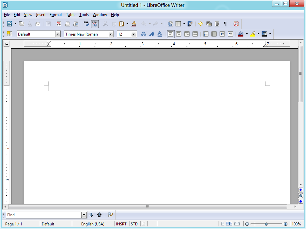
Task: Toggle Align Right
Action: [x=187, y=34]
